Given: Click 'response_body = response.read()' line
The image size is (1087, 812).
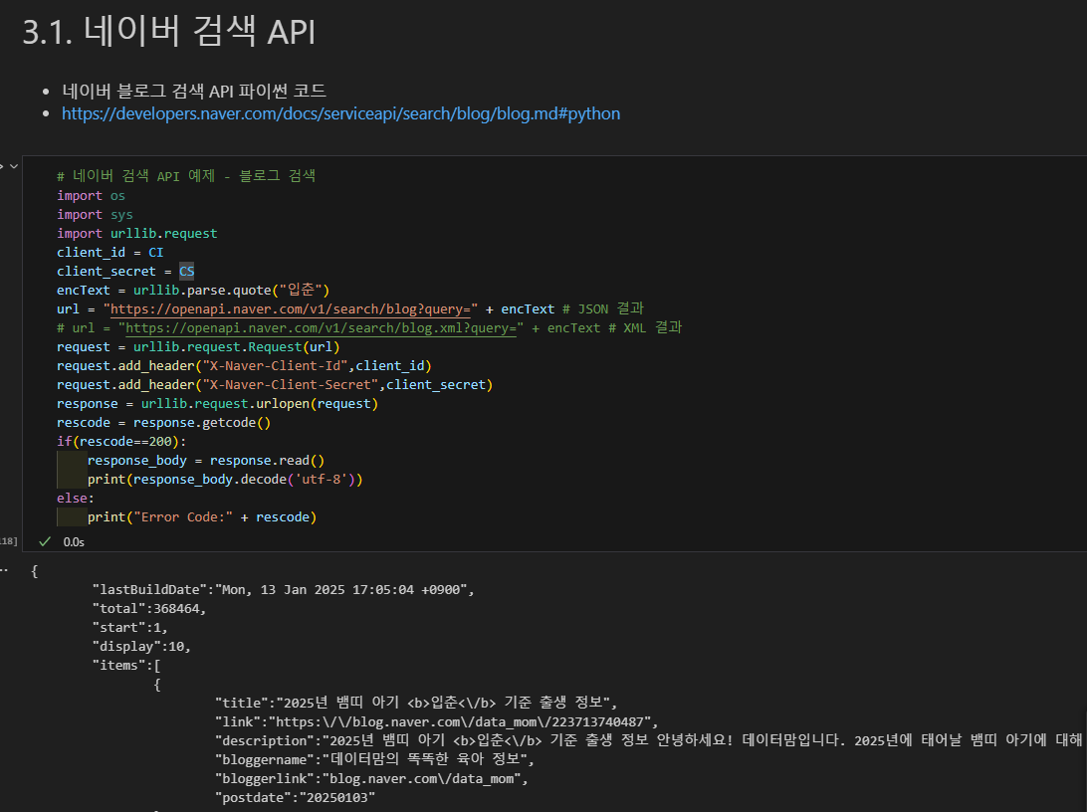Looking at the screenshot, I should tap(206, 461).
